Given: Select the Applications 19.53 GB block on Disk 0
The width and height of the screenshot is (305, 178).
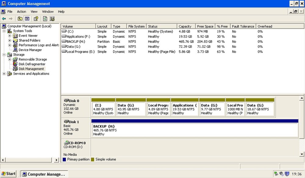Looking at the screenshot, I should point(185,107).
